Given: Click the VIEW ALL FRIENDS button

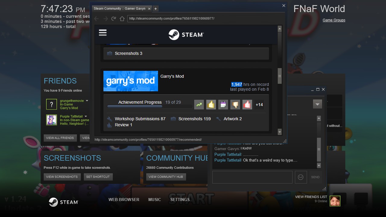Looking at the screenshot, I should [x=60, y=138].
